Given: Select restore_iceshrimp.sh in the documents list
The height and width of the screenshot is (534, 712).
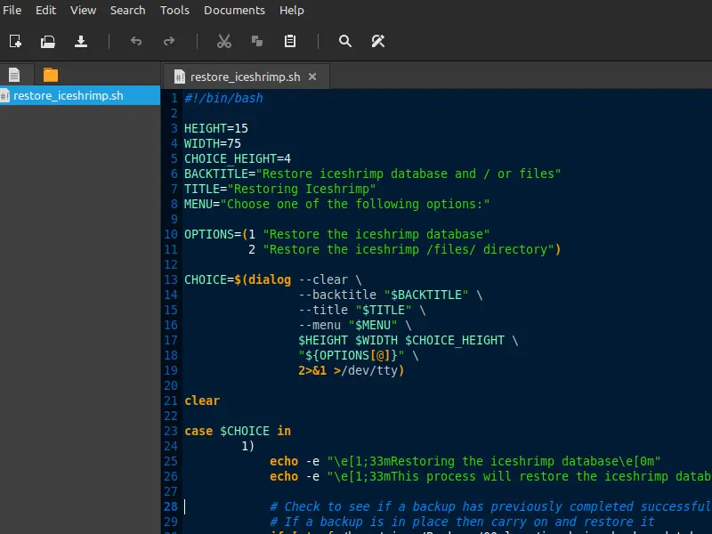Looking at the screenshot, I should 68,96.
